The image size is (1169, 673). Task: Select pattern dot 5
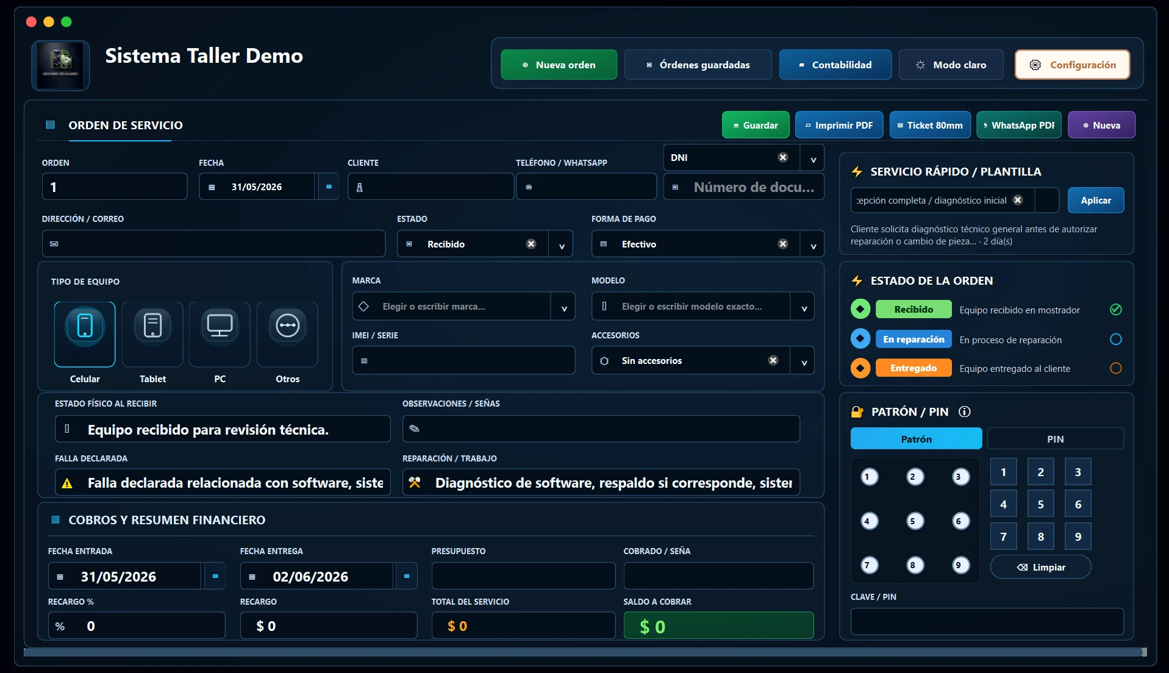(x=915, y=521)
